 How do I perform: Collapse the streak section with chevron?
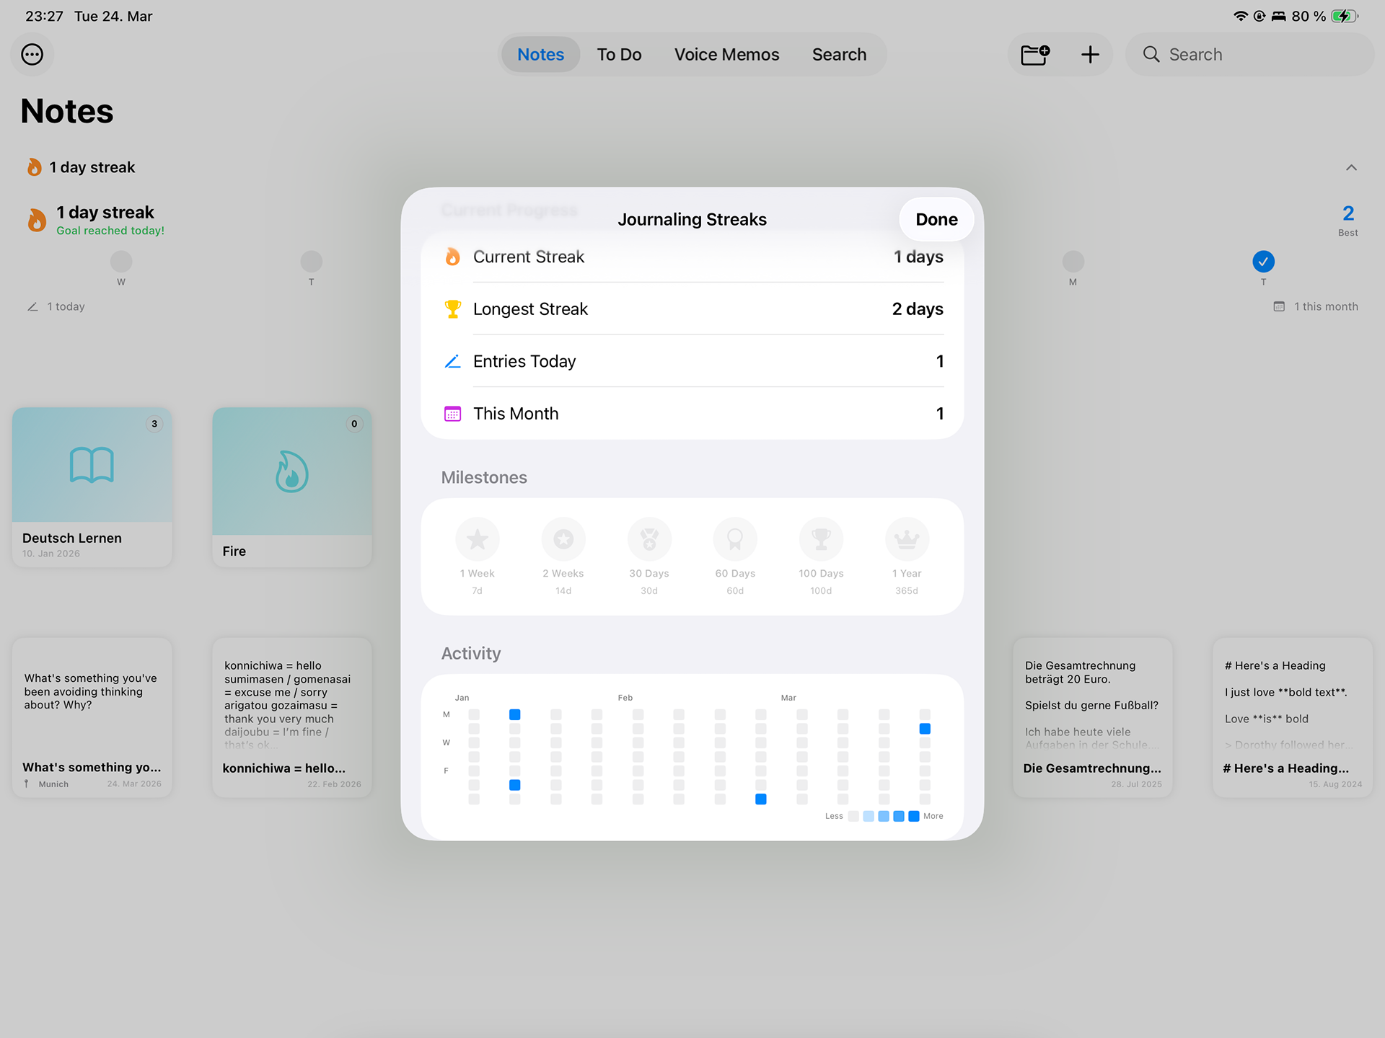(1351, 167)
